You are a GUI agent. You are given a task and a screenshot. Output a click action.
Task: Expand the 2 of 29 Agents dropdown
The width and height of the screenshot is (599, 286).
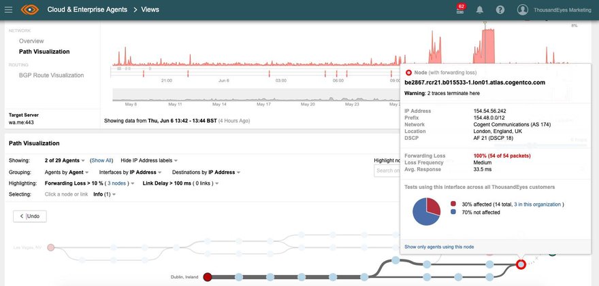tap(65, 160)
